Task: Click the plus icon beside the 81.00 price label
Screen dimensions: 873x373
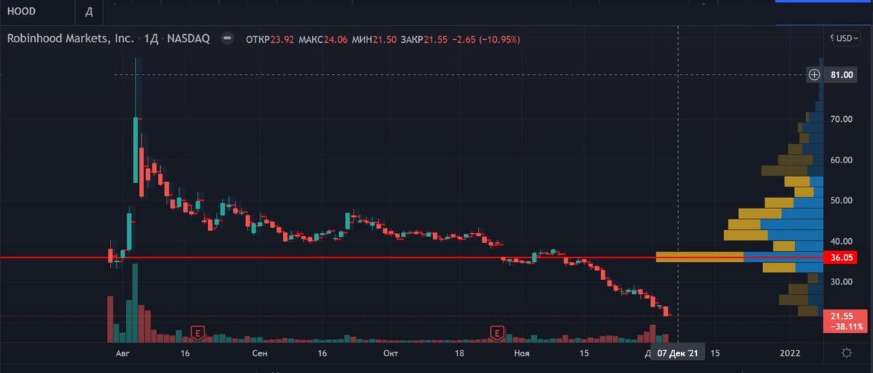Action: 815,74
